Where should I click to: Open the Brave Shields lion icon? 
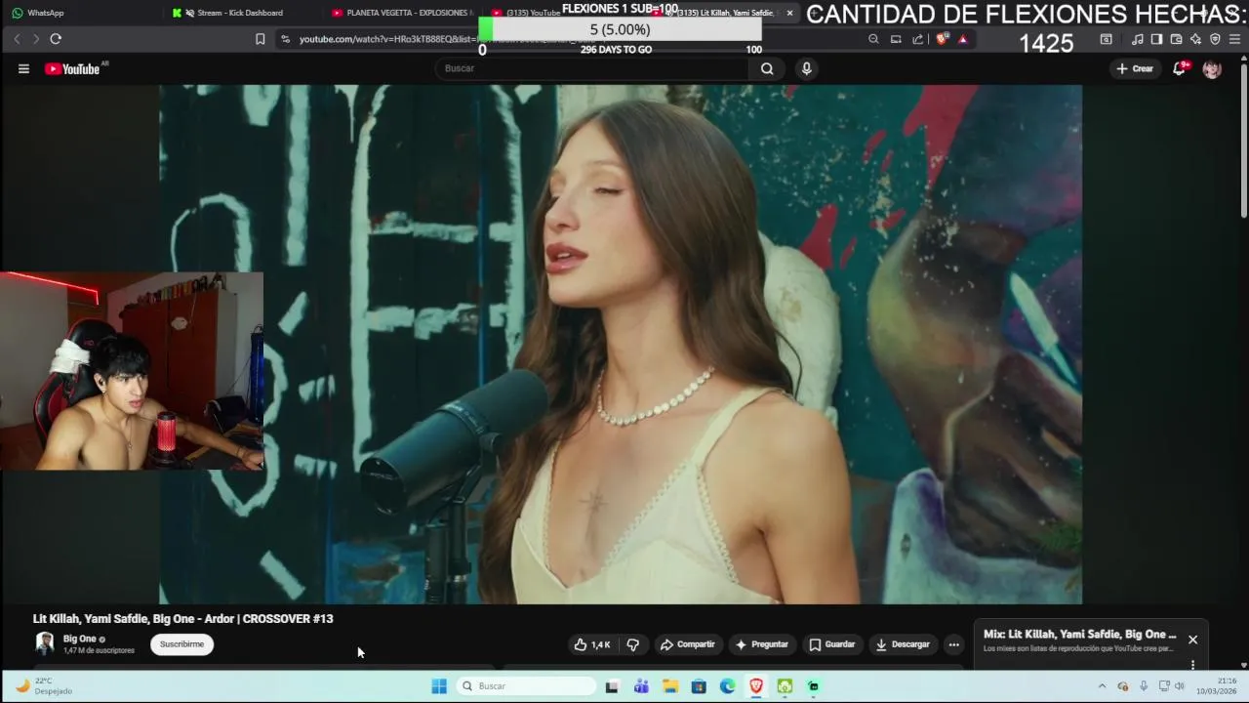point(942,39)
